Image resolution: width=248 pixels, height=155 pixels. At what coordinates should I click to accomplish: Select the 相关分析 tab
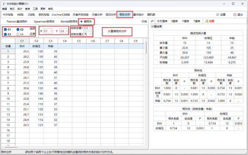tap(125, 15)
